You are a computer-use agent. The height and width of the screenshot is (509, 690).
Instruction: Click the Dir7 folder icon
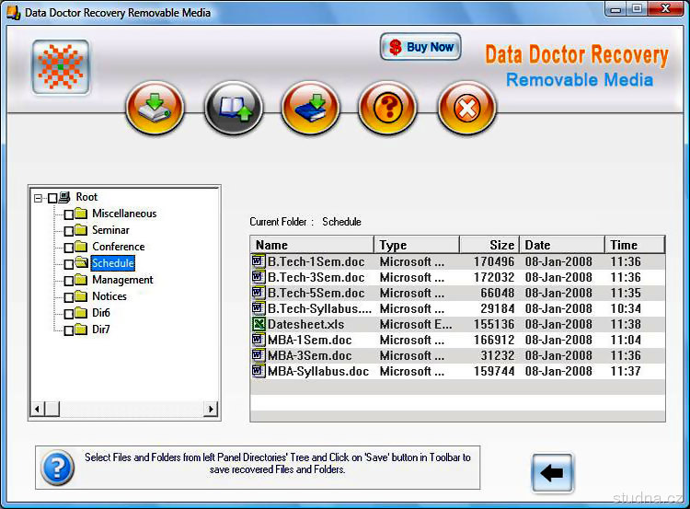81,330
